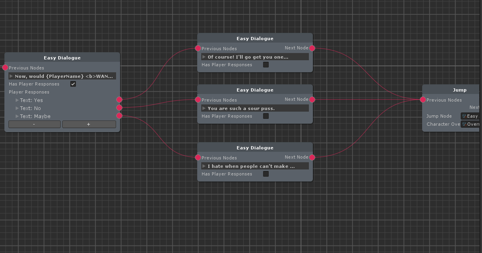Expand the 'Of course! I'll go get you one' foldout
Image resolution: width=482 pixels, height=253 pixels.
[x=204, y=57]
